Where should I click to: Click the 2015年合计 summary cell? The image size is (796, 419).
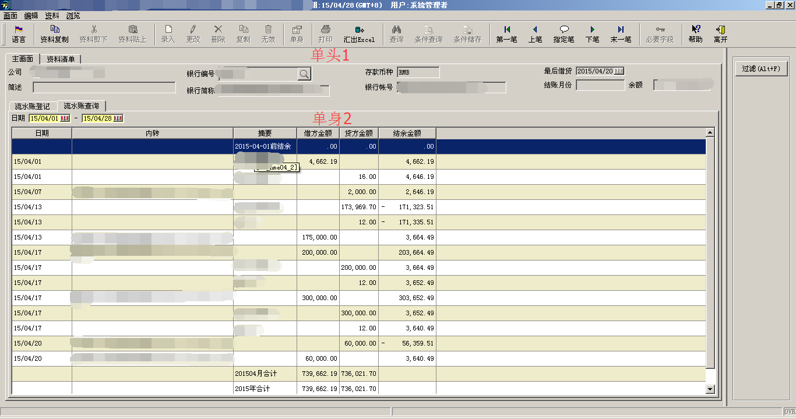265,389
